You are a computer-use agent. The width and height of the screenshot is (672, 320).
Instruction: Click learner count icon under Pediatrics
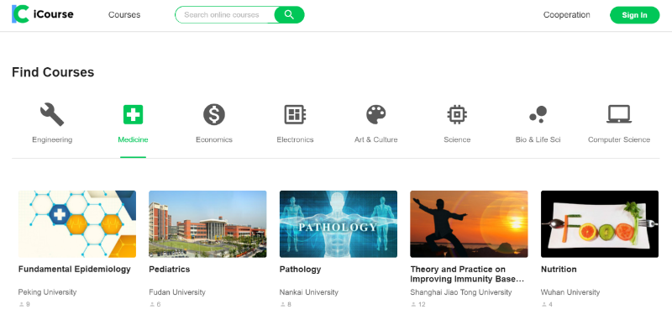pos(152,305)
